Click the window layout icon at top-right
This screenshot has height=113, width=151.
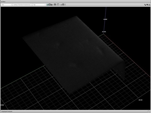pyautogui.click(x=147, y=5)
